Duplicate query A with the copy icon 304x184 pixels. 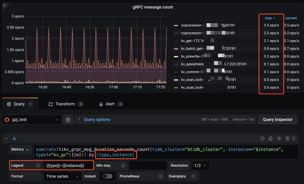click(x=271, y=139)
